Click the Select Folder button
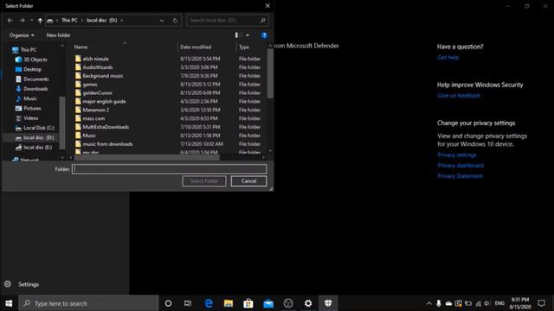Image resolution: width=554 pixels, height=311 pixels. (204, 181)
